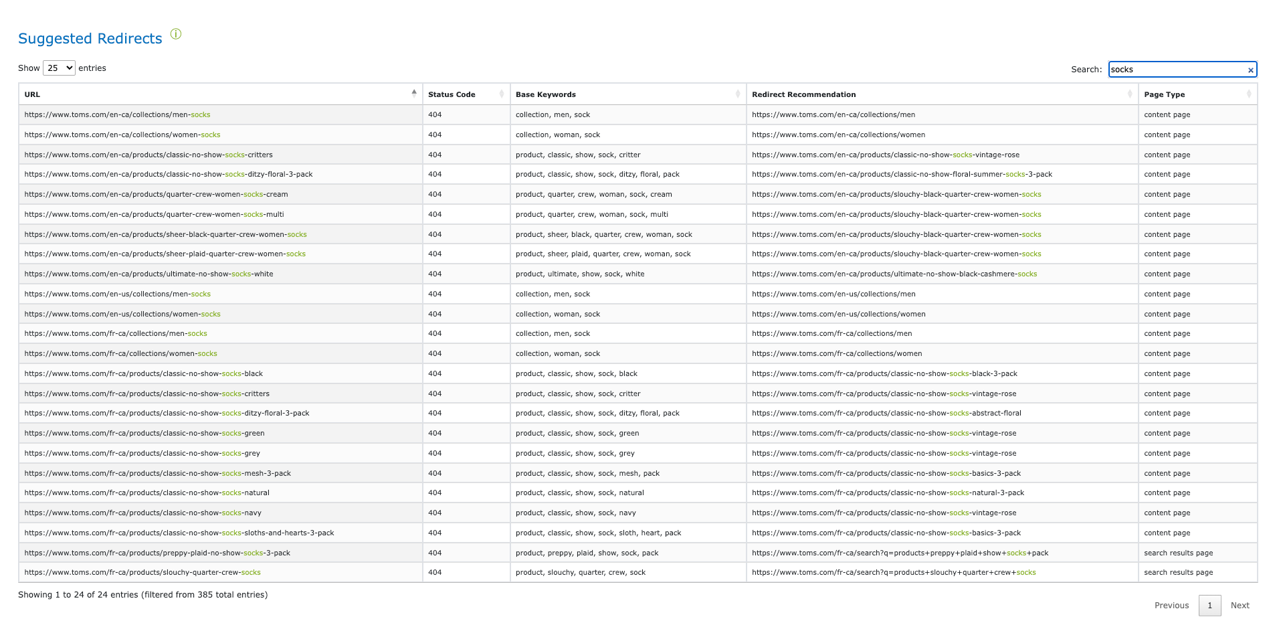Click keywords 'product, sheer, plaid, quarter, crew, woman, sock'
Screen dimensions: 1277x633
pyautogui.click(x=603, y=254)
